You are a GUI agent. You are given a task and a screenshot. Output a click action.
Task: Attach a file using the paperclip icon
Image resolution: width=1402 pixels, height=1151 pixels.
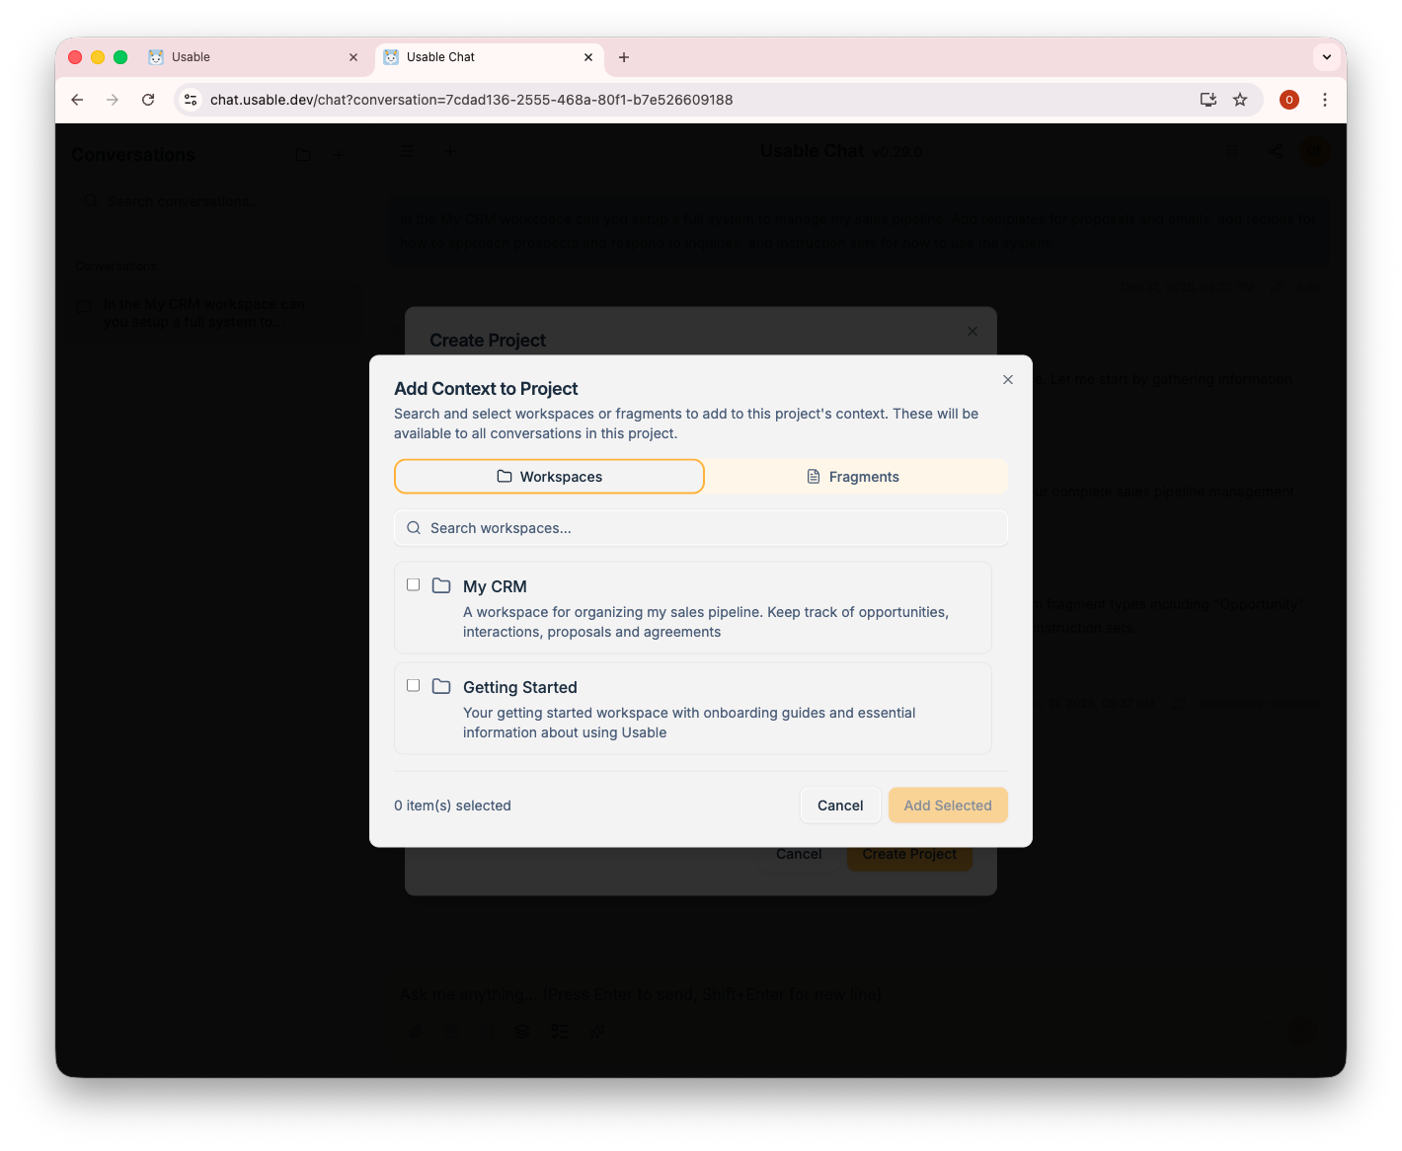[416, 1031]
